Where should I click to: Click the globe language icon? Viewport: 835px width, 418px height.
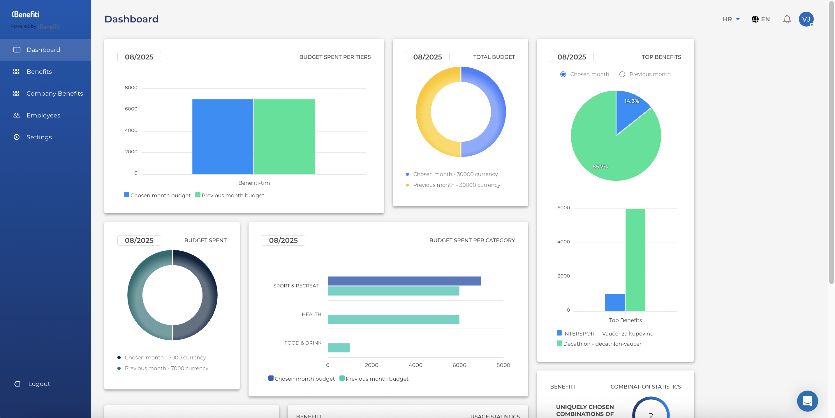click(755, 19)
